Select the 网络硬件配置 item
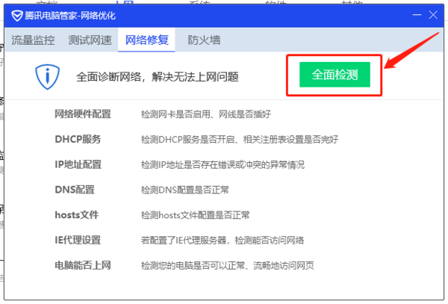The height and width of the screenshot is (304, 448). click(83, 114)
